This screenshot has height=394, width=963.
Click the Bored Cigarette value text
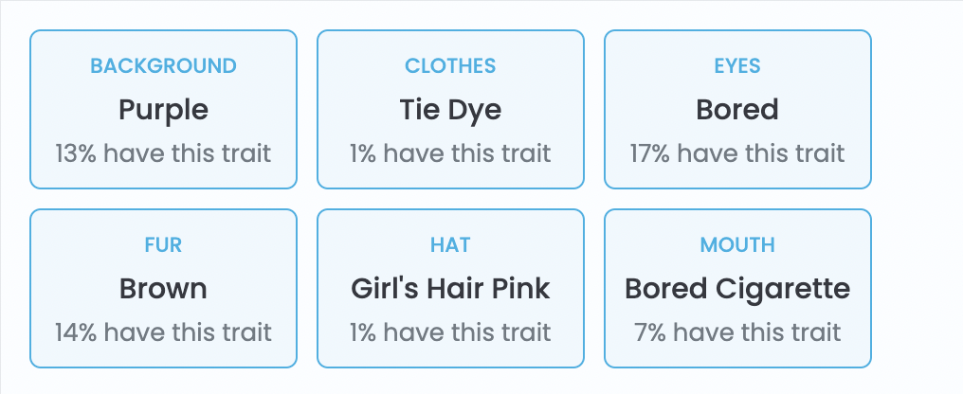[737, 290]
